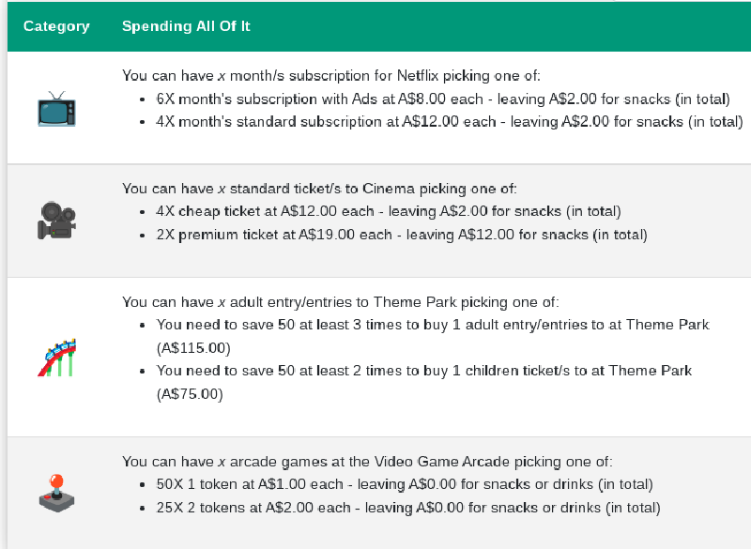
Task: Click the standard Cinema ticket intro sentence
Action: (x=319, y=189)
